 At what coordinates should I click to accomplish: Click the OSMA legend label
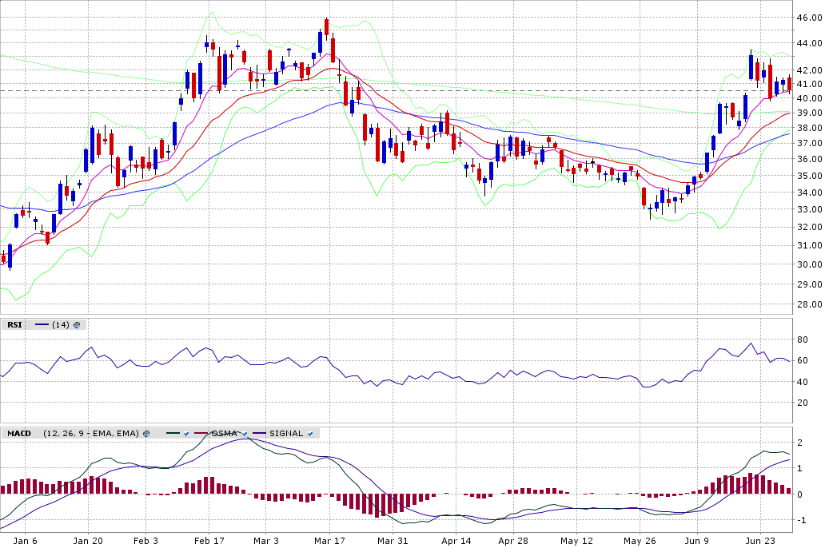(x=225, y=434)
